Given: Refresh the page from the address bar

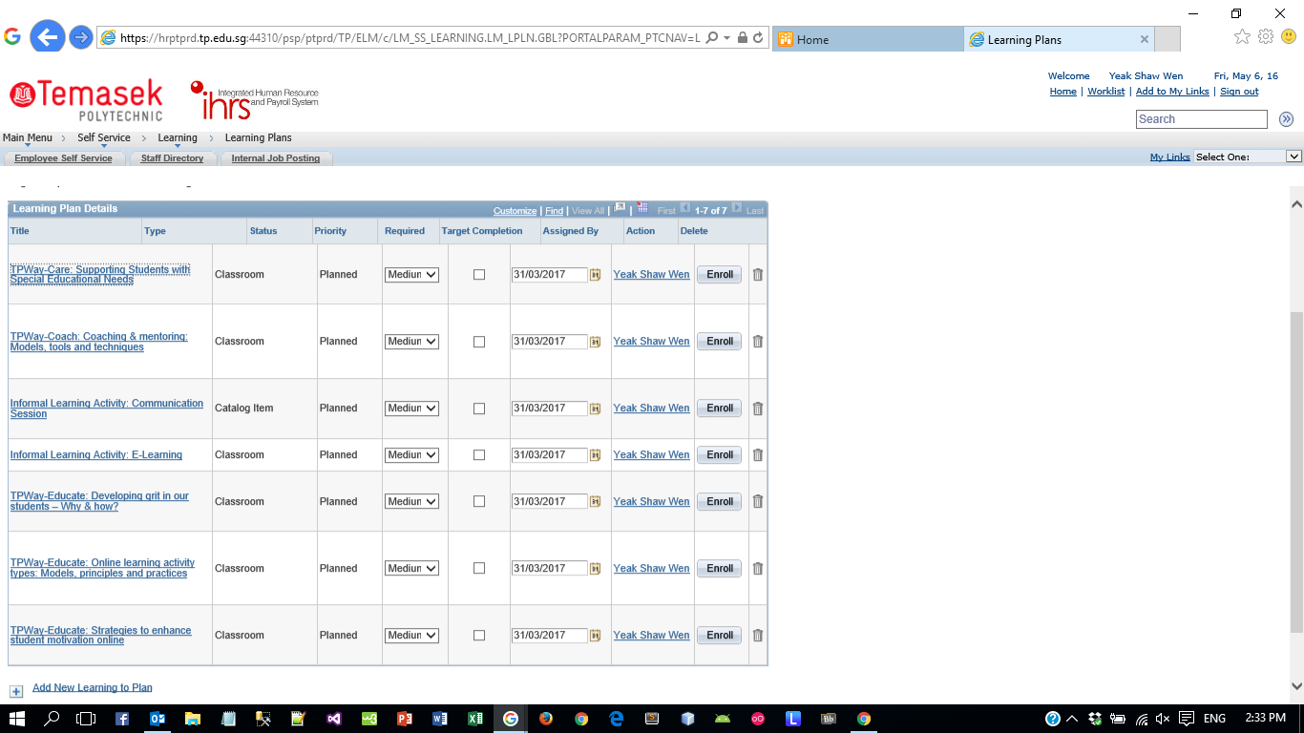Looking at the screenshot, I should click(x=758, y=38).
